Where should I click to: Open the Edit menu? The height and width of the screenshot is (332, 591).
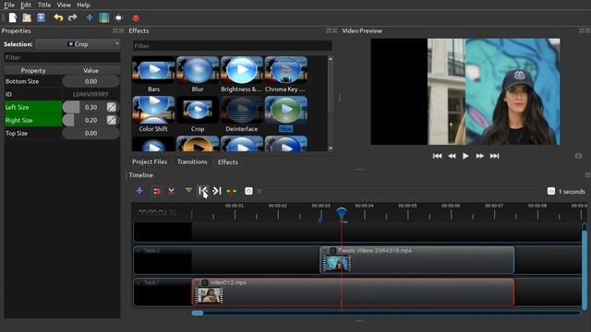click(26, 5)
